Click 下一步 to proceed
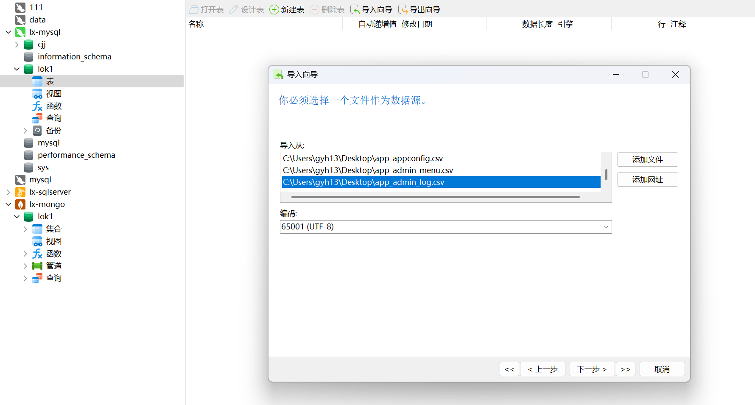The height and width of the screenshot is (405, 755). [592, 369]
